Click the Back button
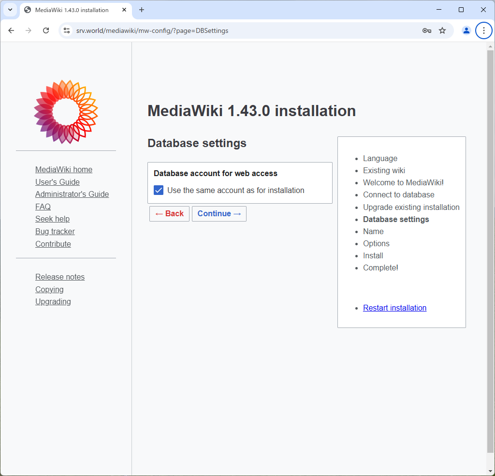The height and width of the screenshot is (476, 495). [x=169, y=214]
